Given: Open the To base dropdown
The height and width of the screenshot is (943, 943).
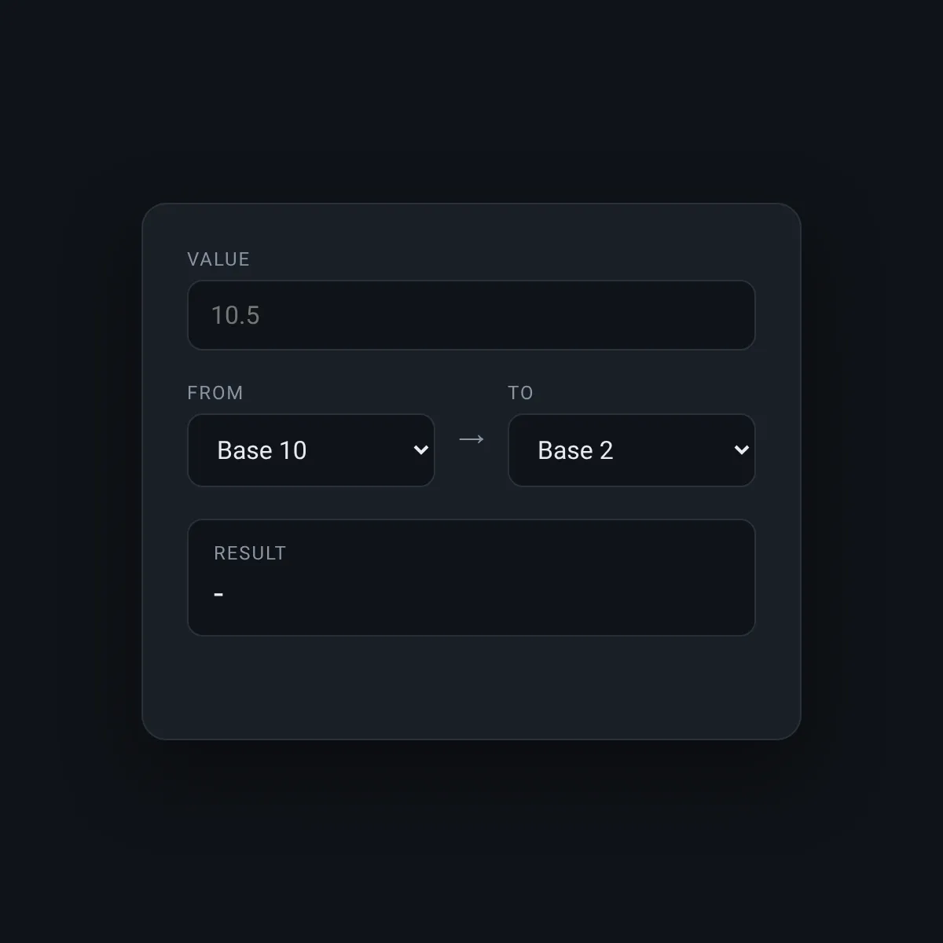Looking at the screenshot, I should coord(632,450).
